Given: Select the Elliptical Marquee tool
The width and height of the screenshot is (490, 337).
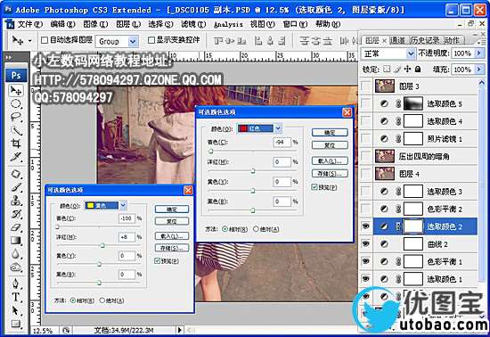Looking at the screenshot, I should [16, 103].
